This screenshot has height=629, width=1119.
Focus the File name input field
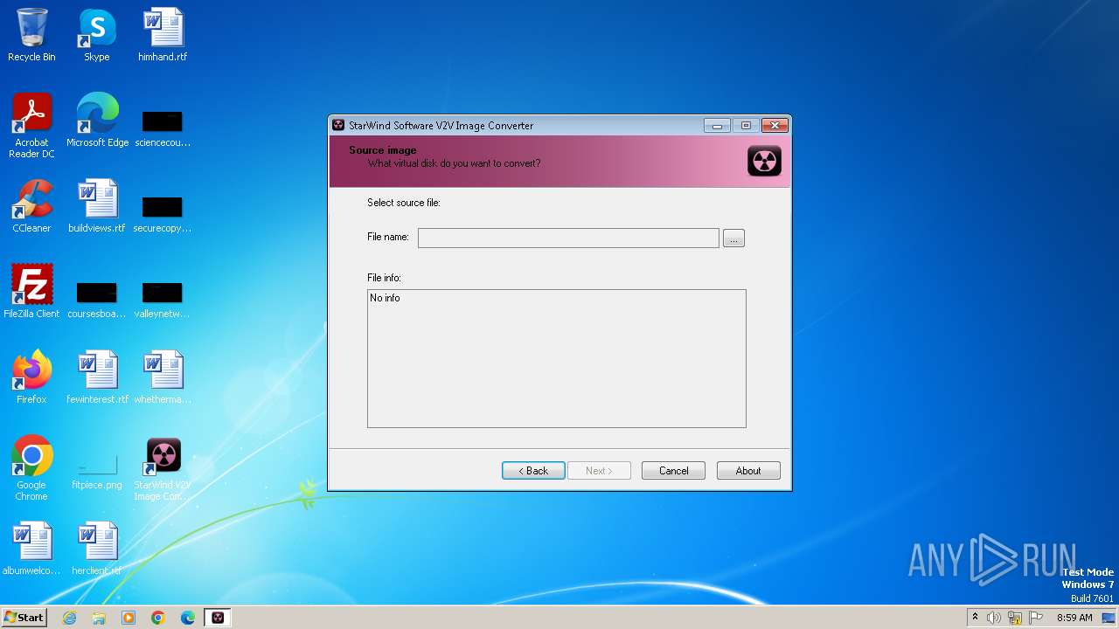(x=568, y=238)
